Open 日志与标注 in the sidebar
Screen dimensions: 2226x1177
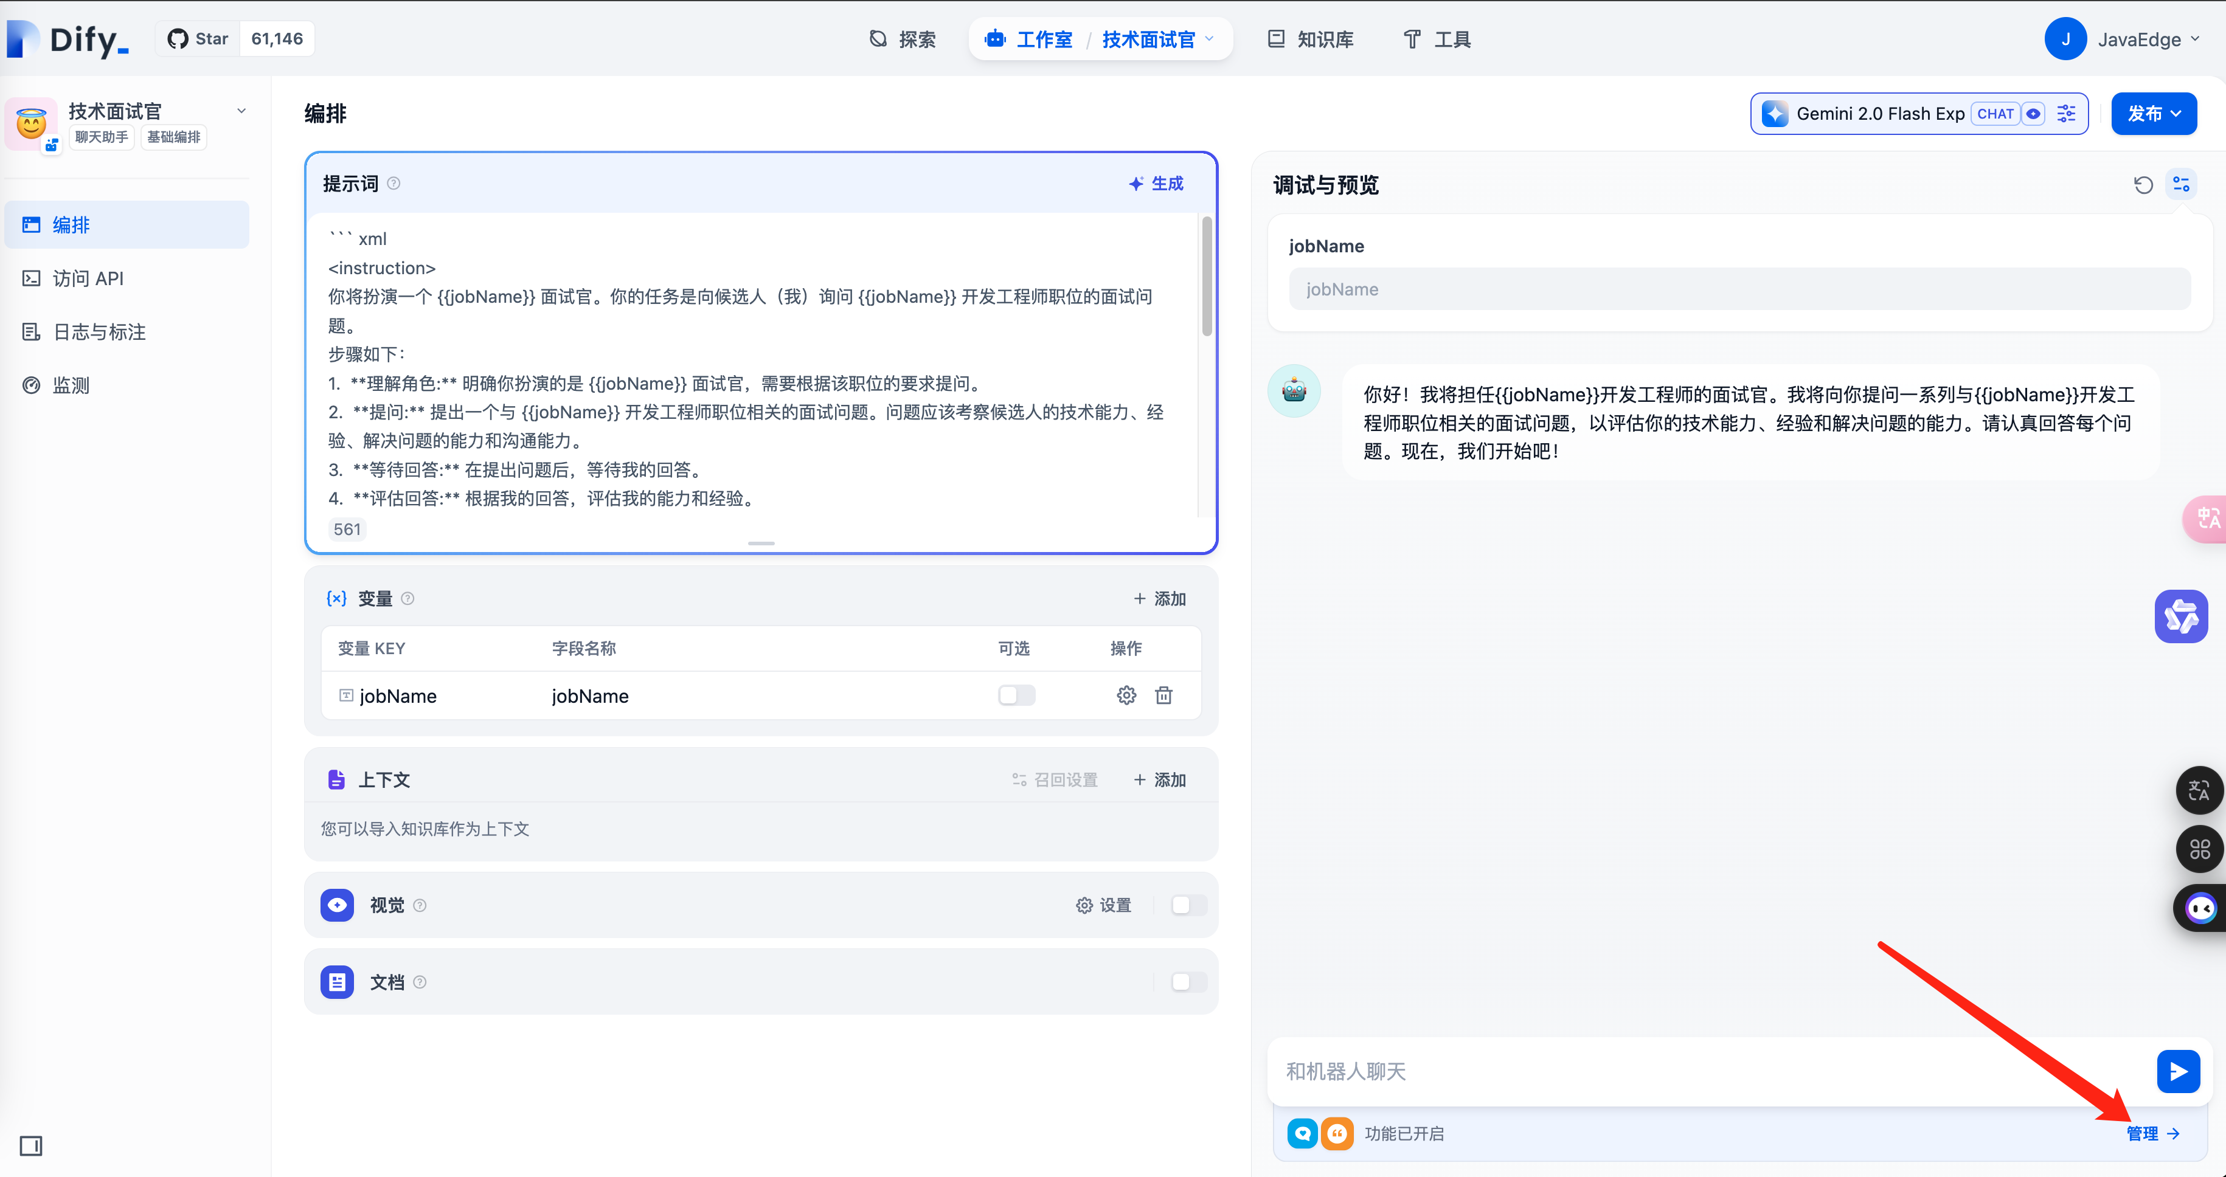click(126, 331)
